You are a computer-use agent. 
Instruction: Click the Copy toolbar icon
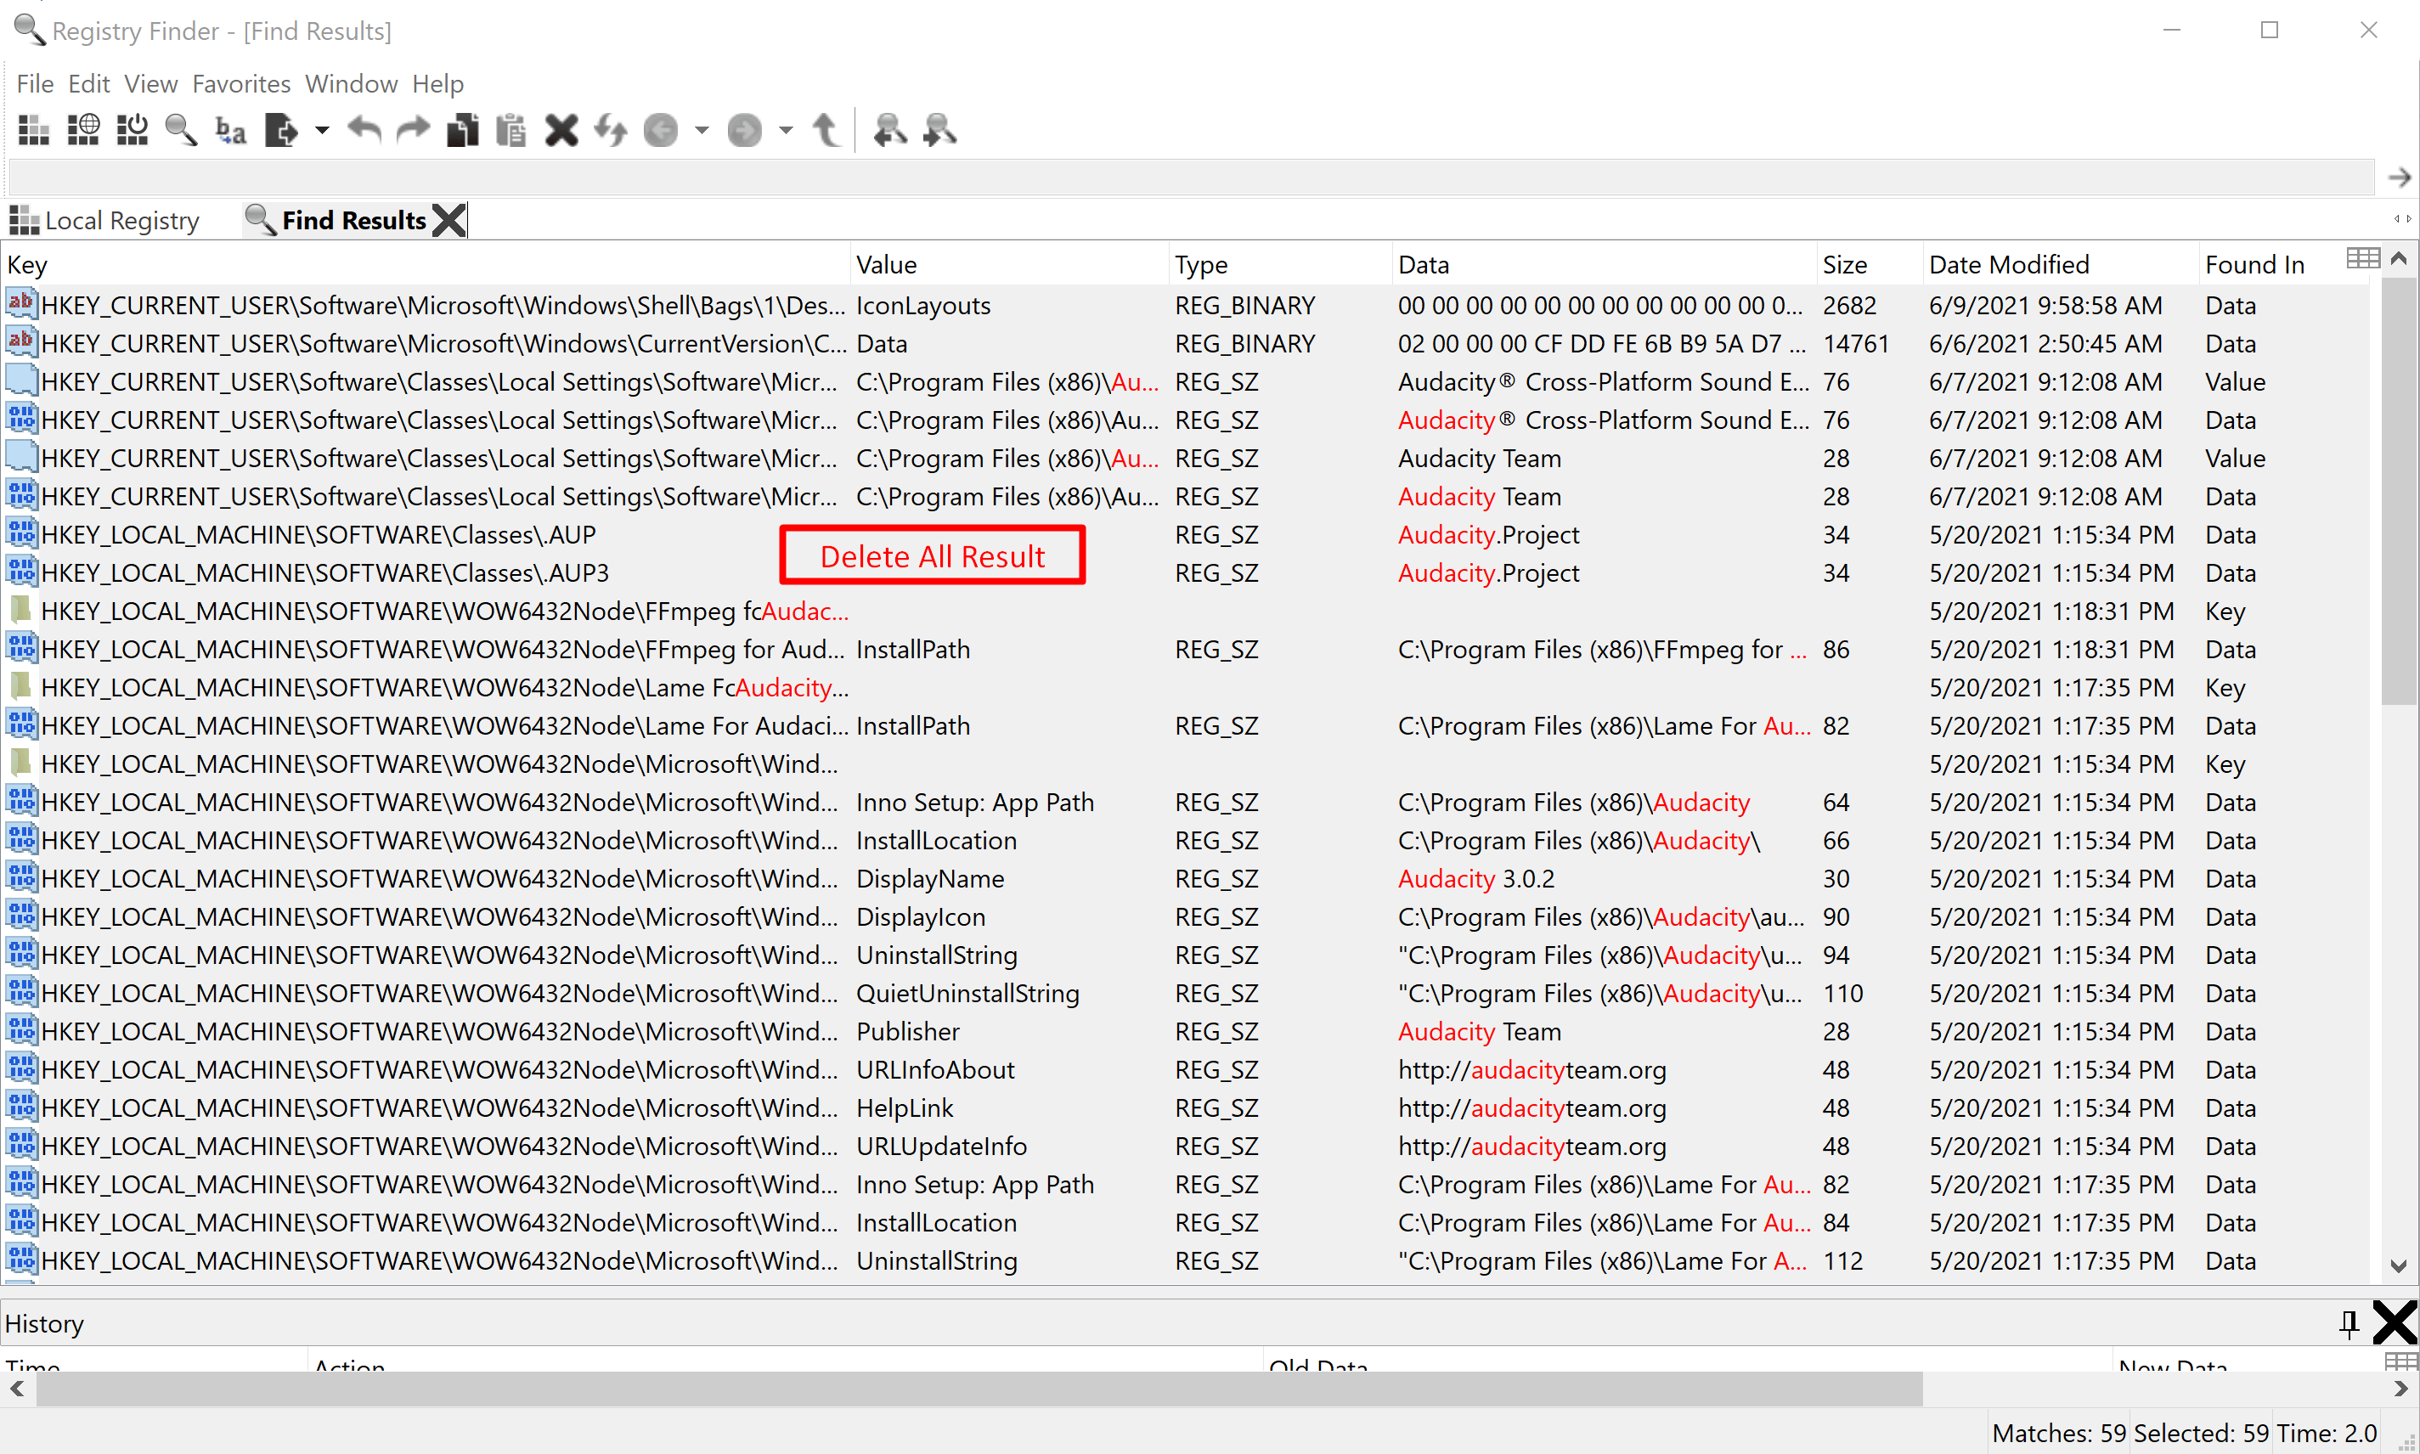pos(462,129)
